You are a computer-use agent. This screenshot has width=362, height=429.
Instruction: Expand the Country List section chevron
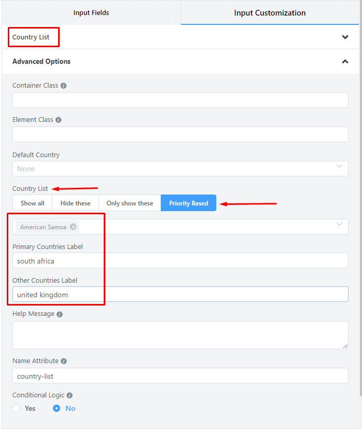pos(345,37)
